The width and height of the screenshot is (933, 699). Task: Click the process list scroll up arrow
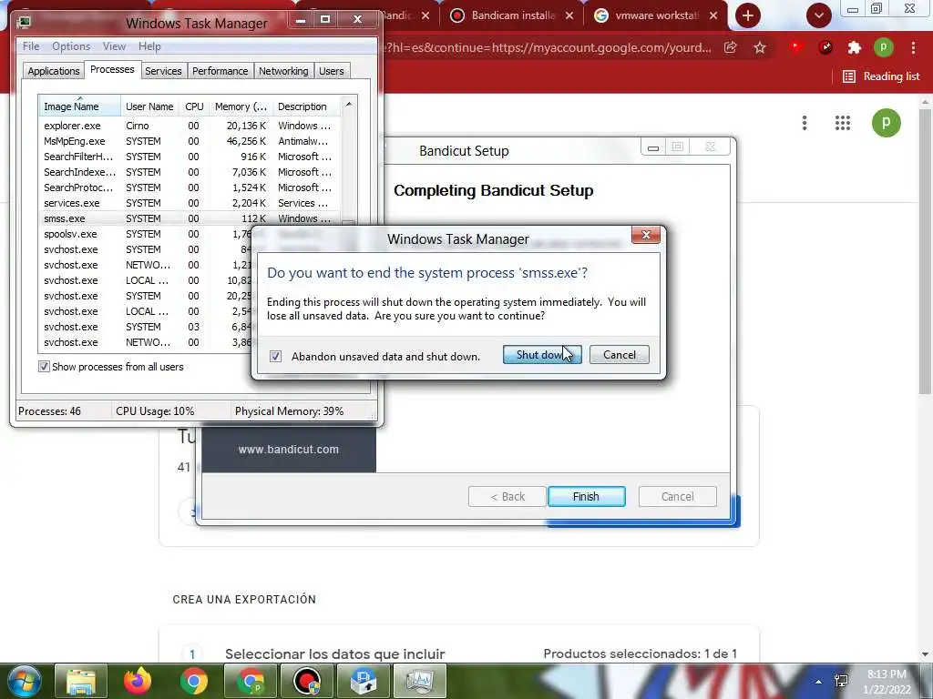tap(349, 104)
